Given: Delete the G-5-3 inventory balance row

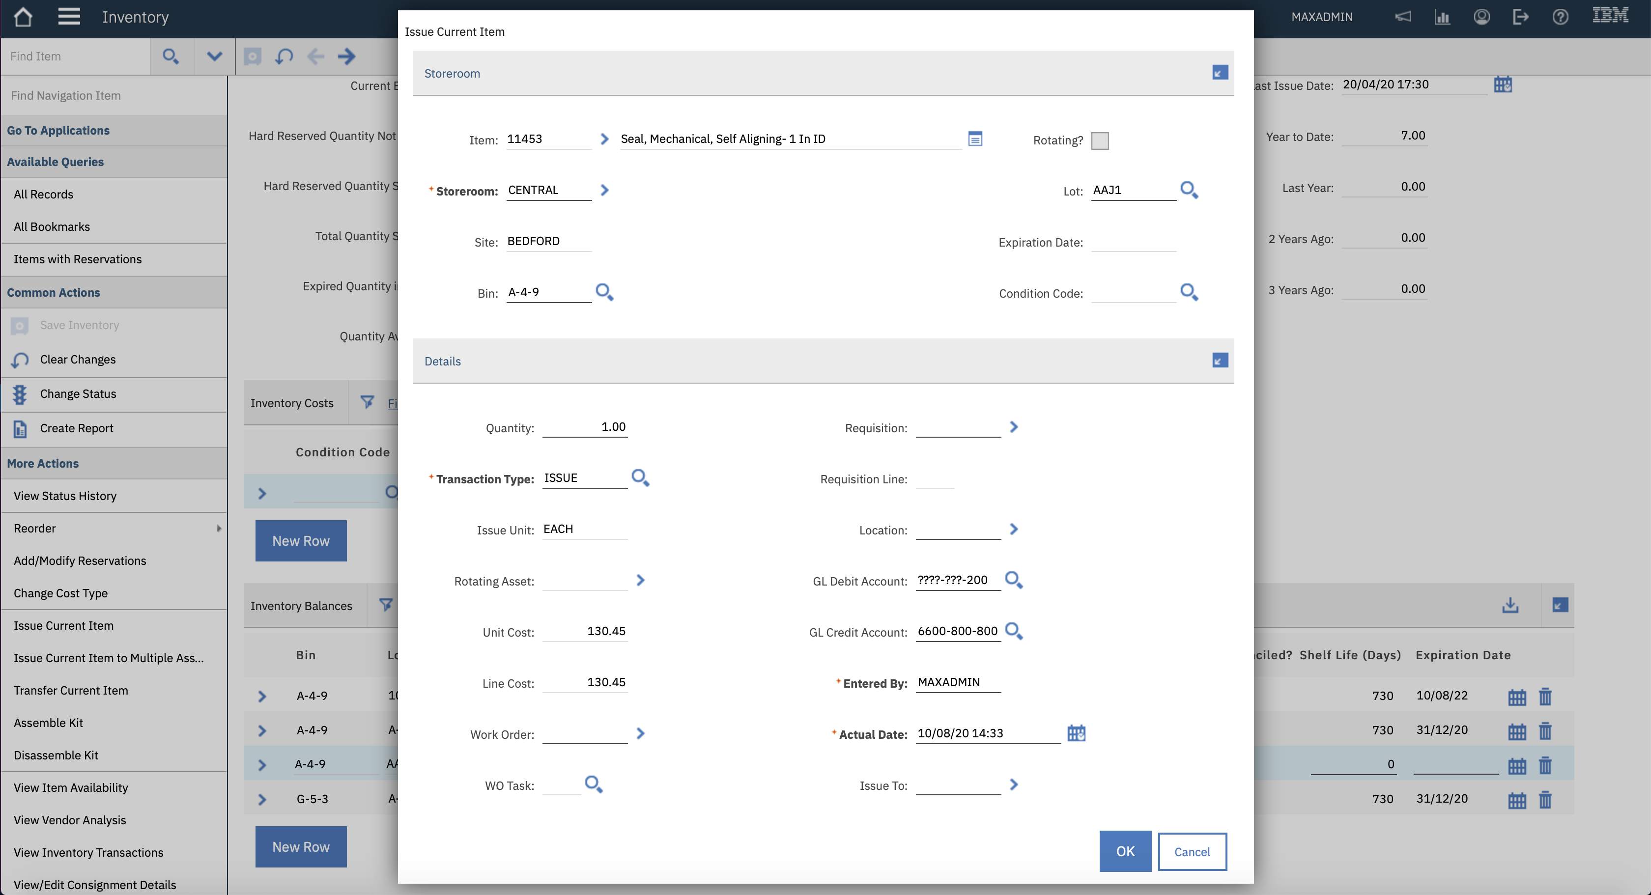Looking at the screenshot, I should [x=1545, y=800].
